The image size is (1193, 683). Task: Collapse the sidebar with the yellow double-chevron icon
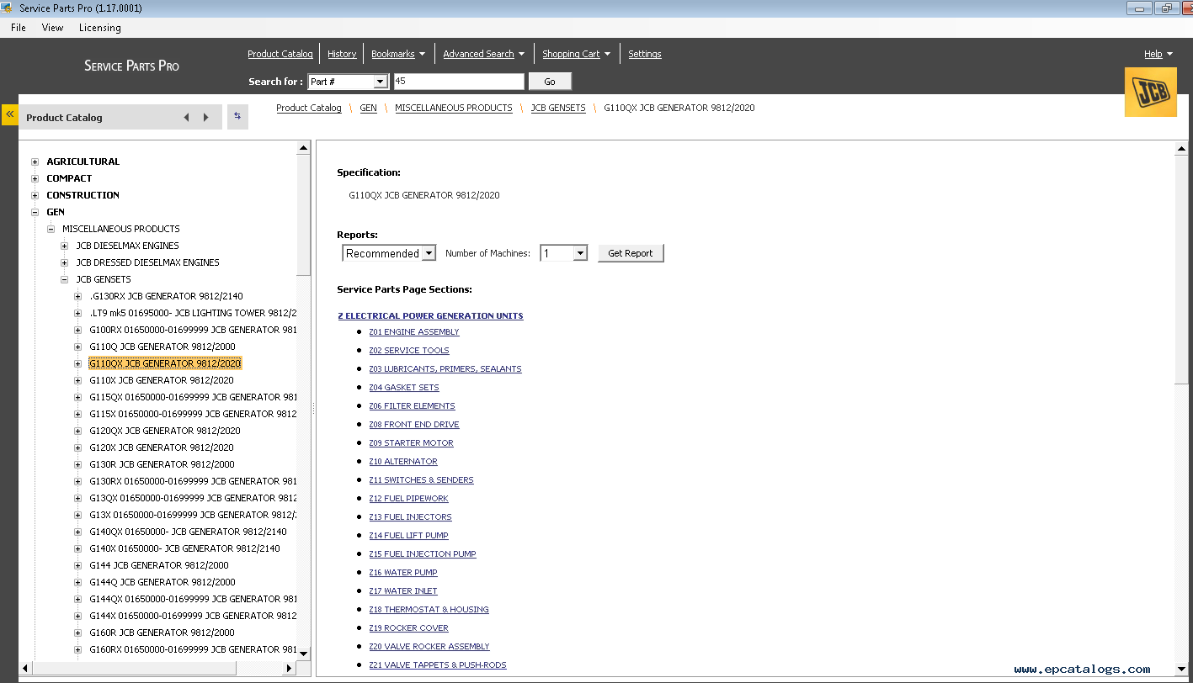click(x=10, y=114)
